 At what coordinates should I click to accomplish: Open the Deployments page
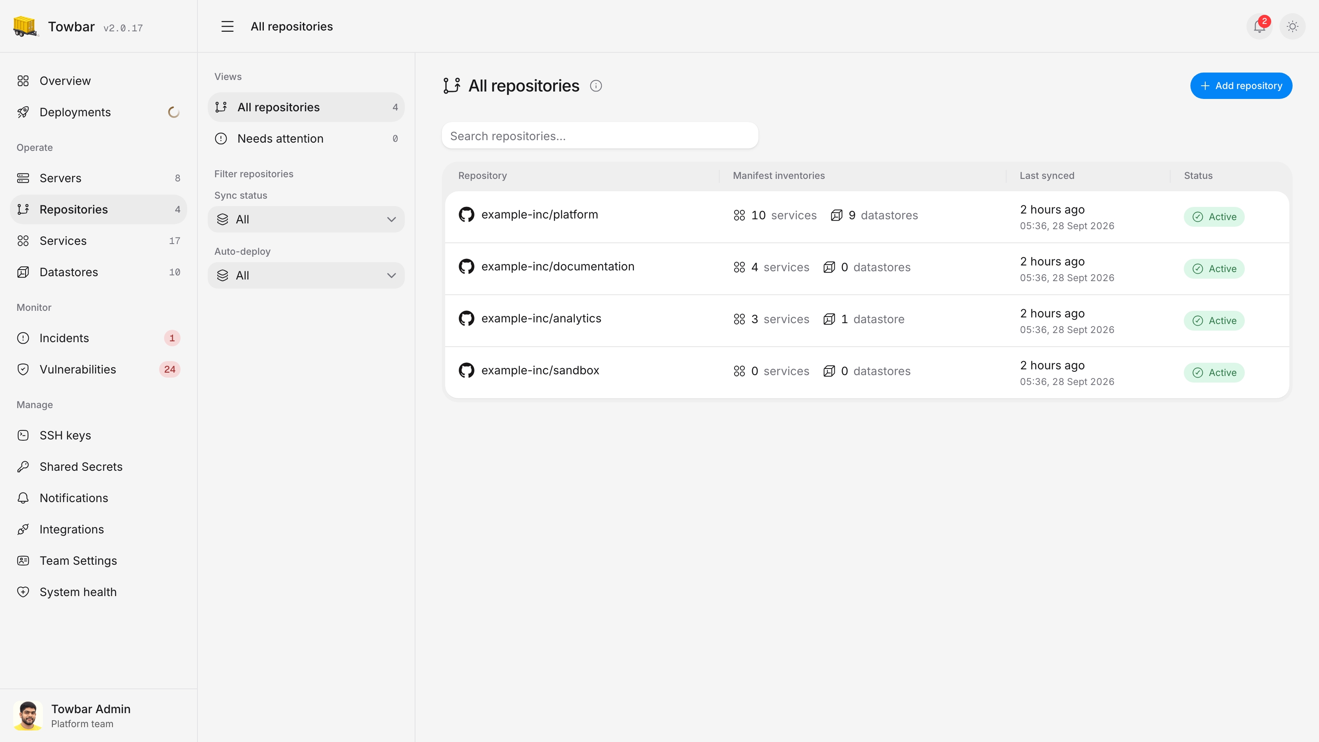tap(99, 112)
